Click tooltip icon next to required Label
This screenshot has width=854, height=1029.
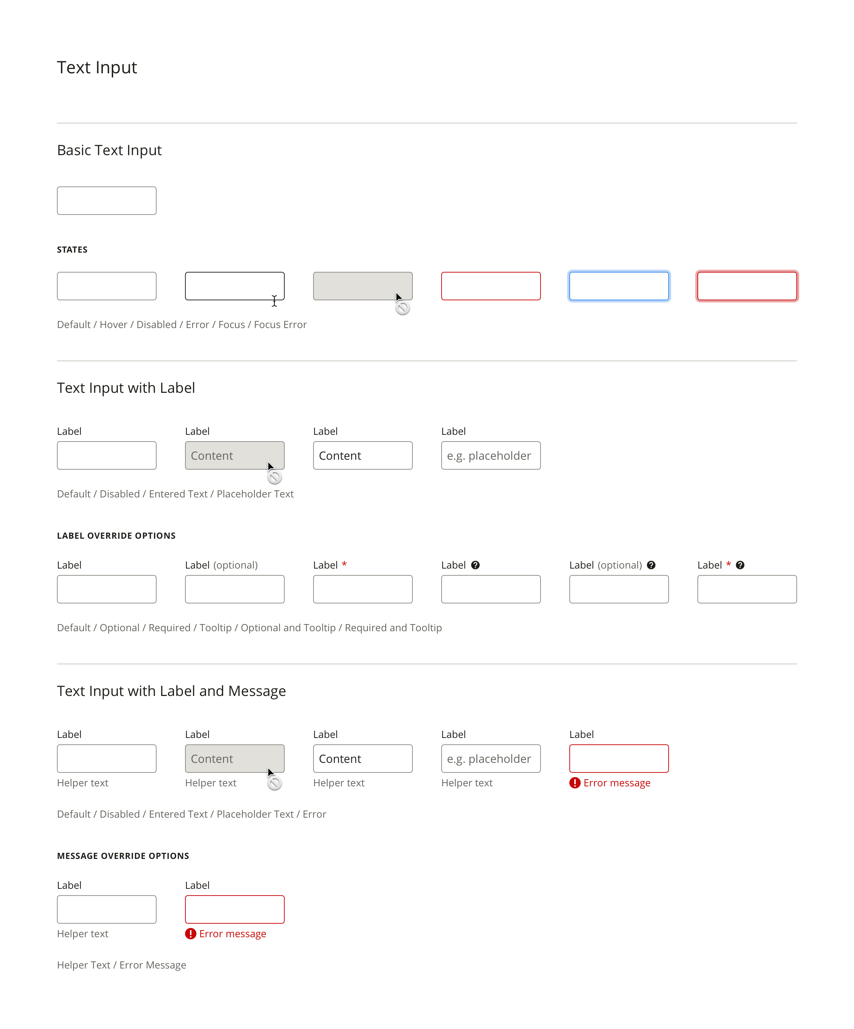pos(740,565)
